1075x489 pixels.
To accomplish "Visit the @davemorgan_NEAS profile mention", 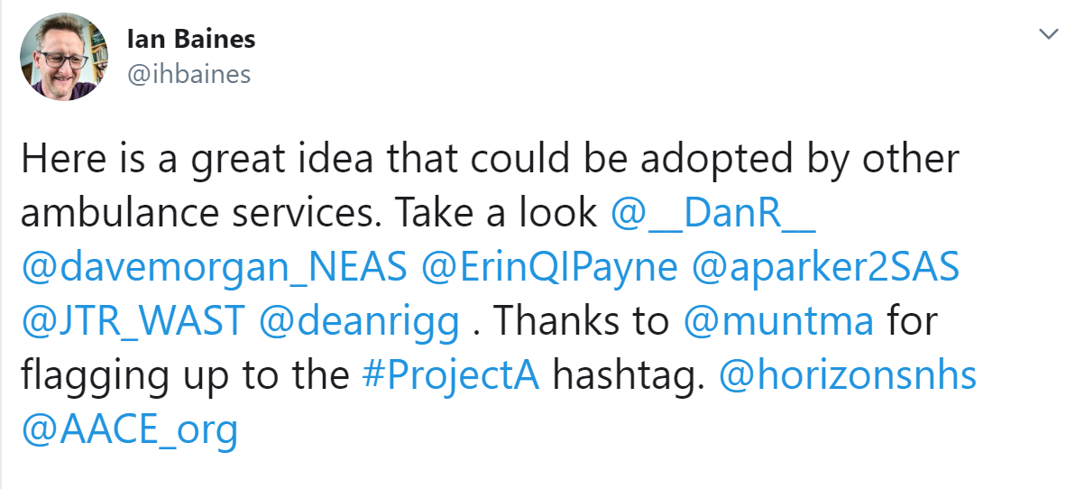I will pyautogui.click(x=215, y=268).
